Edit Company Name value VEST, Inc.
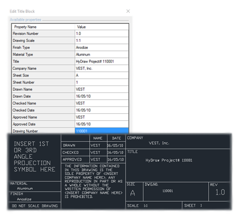The width and height of the screenshot is (239, 214). coord(102,68)
